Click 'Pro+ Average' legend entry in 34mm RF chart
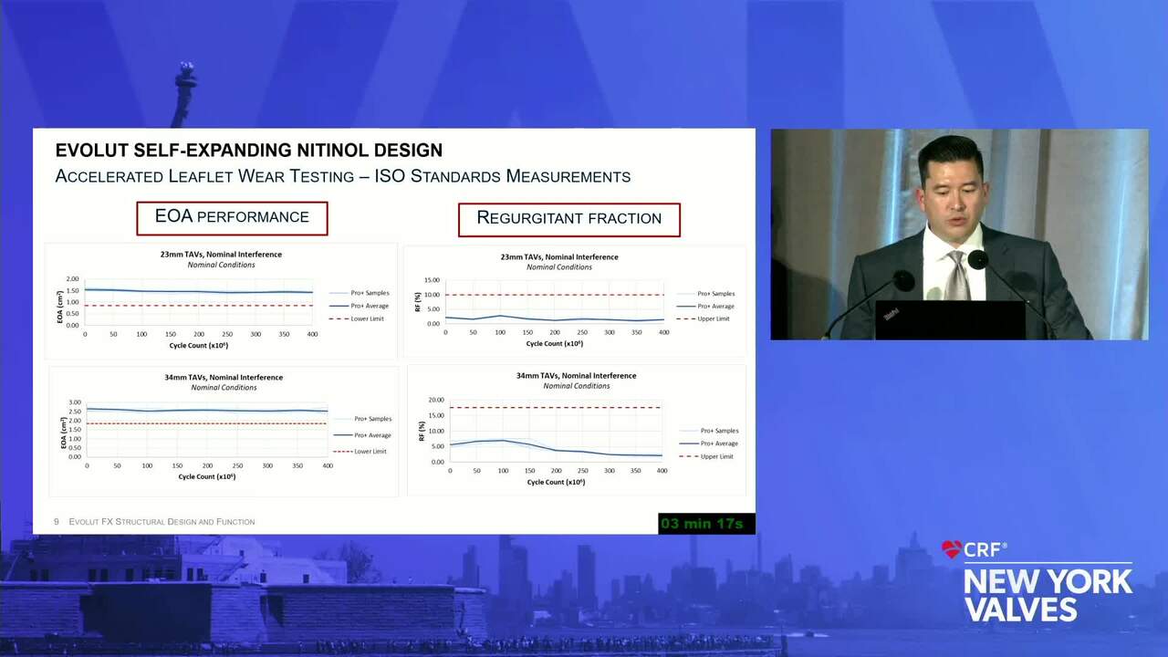Screen dimensions: 1168x657 [709, 443]
